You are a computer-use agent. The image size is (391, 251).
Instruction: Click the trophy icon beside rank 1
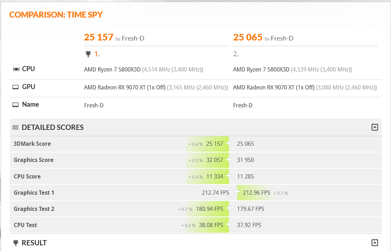point(88,54)
